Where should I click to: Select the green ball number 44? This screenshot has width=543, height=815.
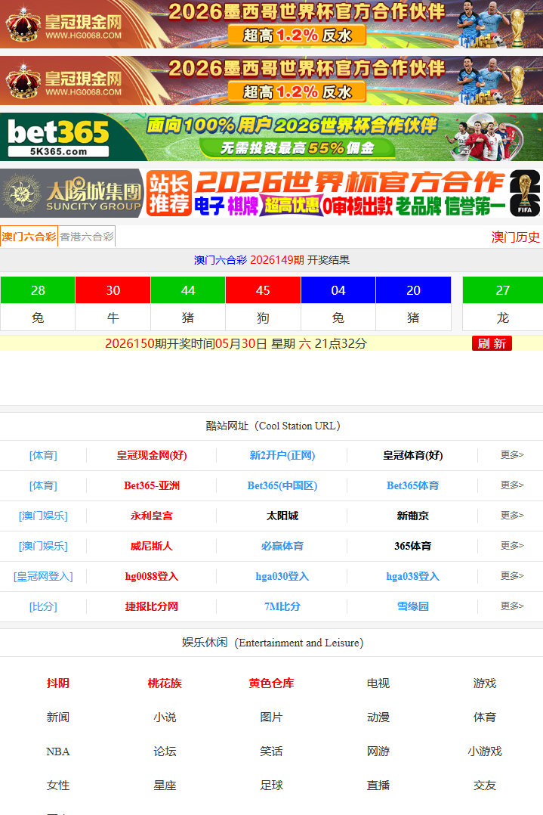pyautogui.click(x=188, y=290)
